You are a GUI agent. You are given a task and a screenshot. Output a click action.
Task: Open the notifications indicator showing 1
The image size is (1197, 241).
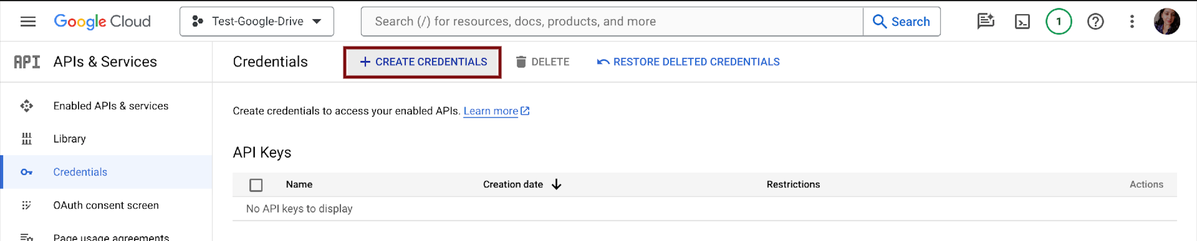click(1059, 21)
